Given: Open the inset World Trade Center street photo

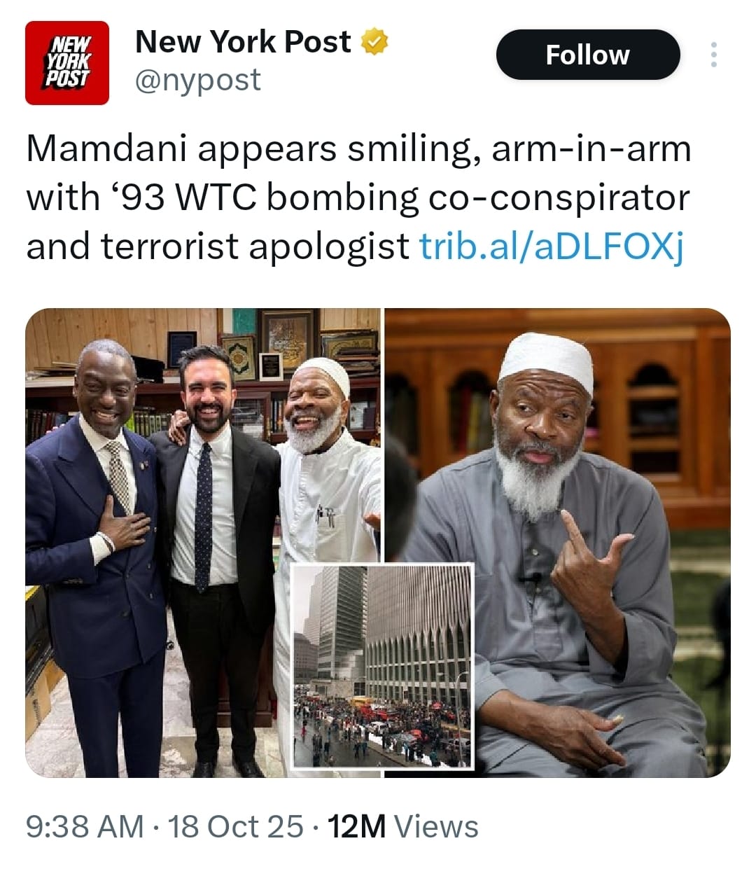Looking at the screenshot, I should 382,666.
